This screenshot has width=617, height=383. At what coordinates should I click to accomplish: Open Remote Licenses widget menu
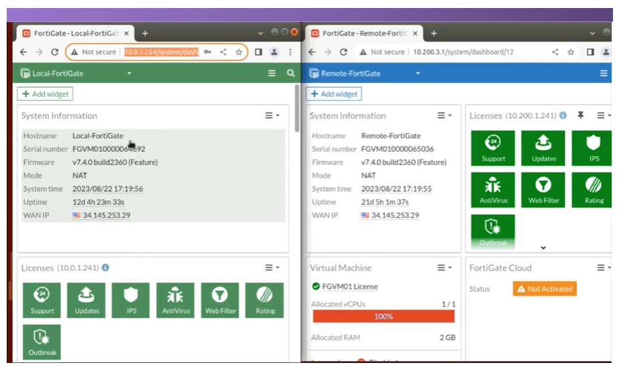604,116
